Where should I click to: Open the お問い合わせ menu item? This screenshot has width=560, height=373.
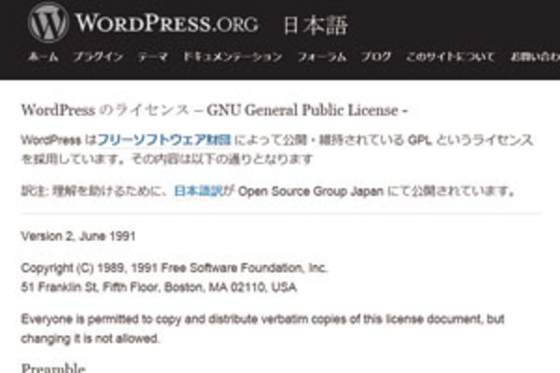click(x=535, y=57)
